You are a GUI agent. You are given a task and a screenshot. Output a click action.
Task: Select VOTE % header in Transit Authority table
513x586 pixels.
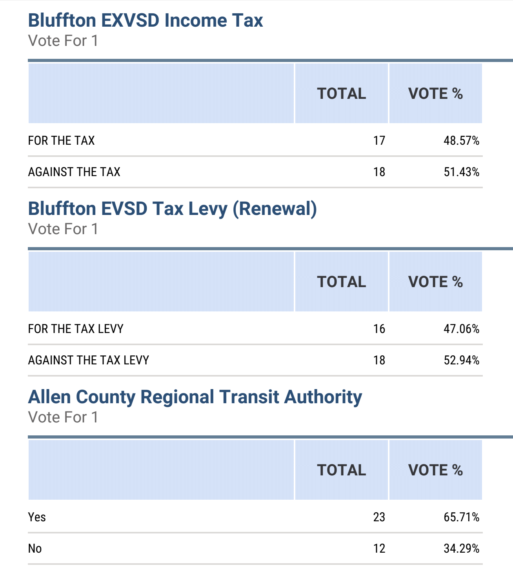click(436, 470)
